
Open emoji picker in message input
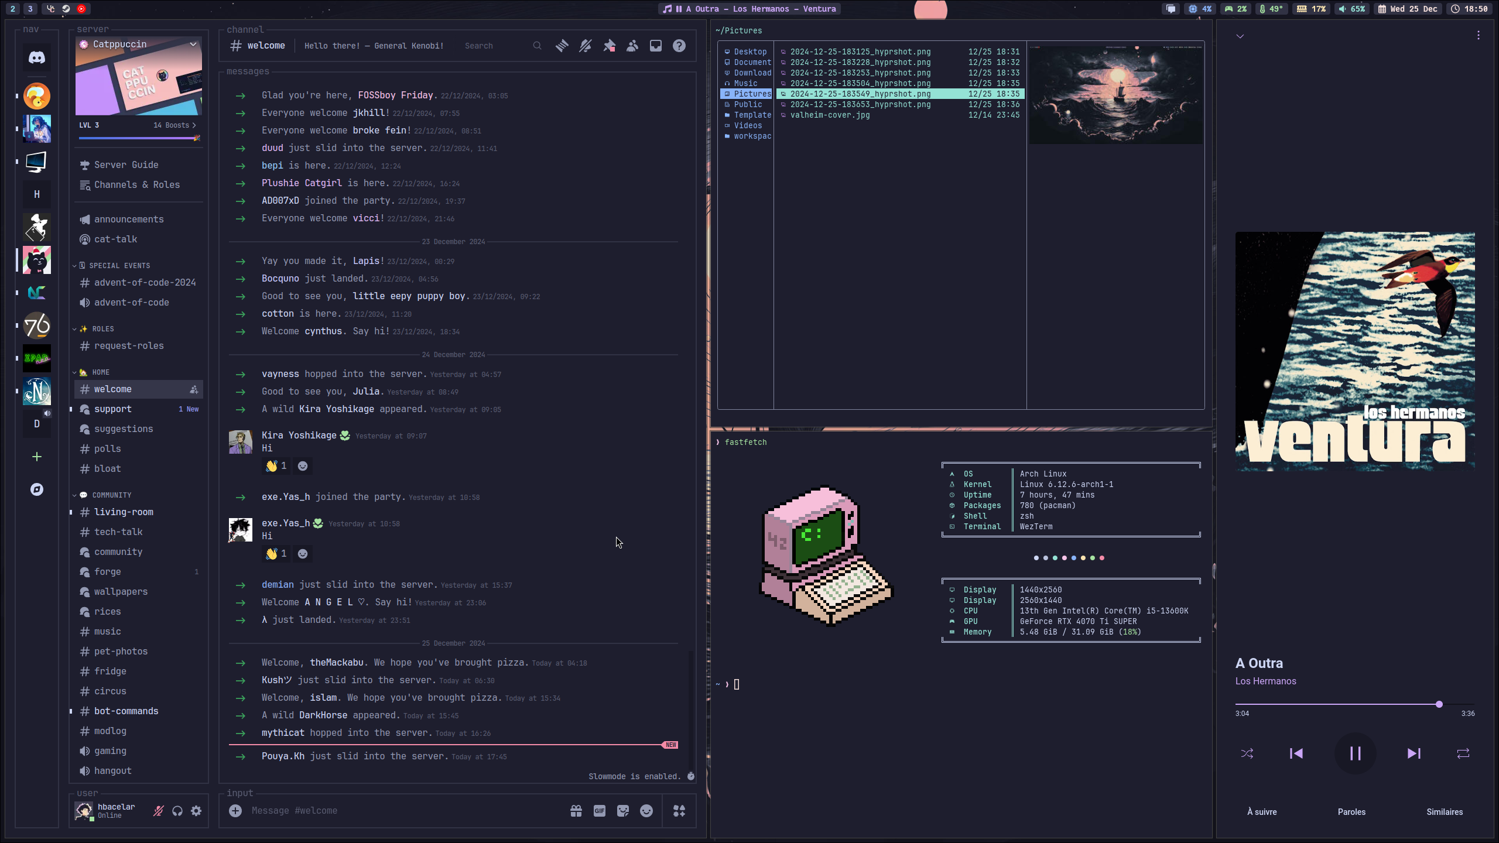pos(646,811)
